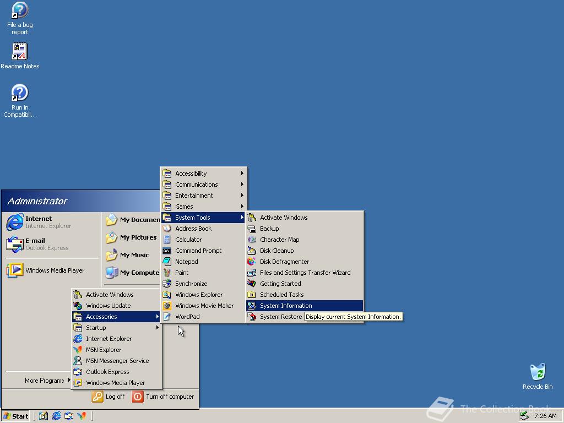Click the MSN Explorer butterfly icon in programs list

(78, 350)
